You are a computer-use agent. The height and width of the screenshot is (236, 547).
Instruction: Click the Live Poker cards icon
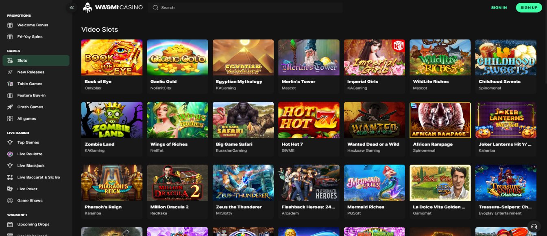coord(10,189)
